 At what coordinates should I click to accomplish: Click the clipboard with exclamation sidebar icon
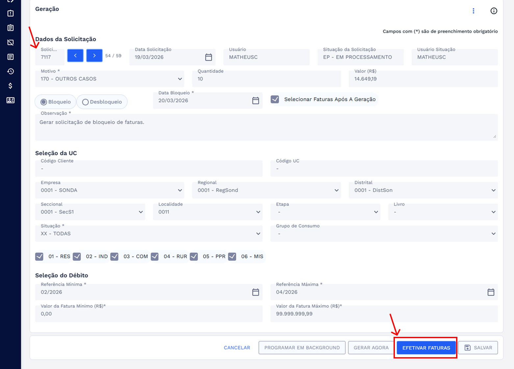[x=10, y=13]
